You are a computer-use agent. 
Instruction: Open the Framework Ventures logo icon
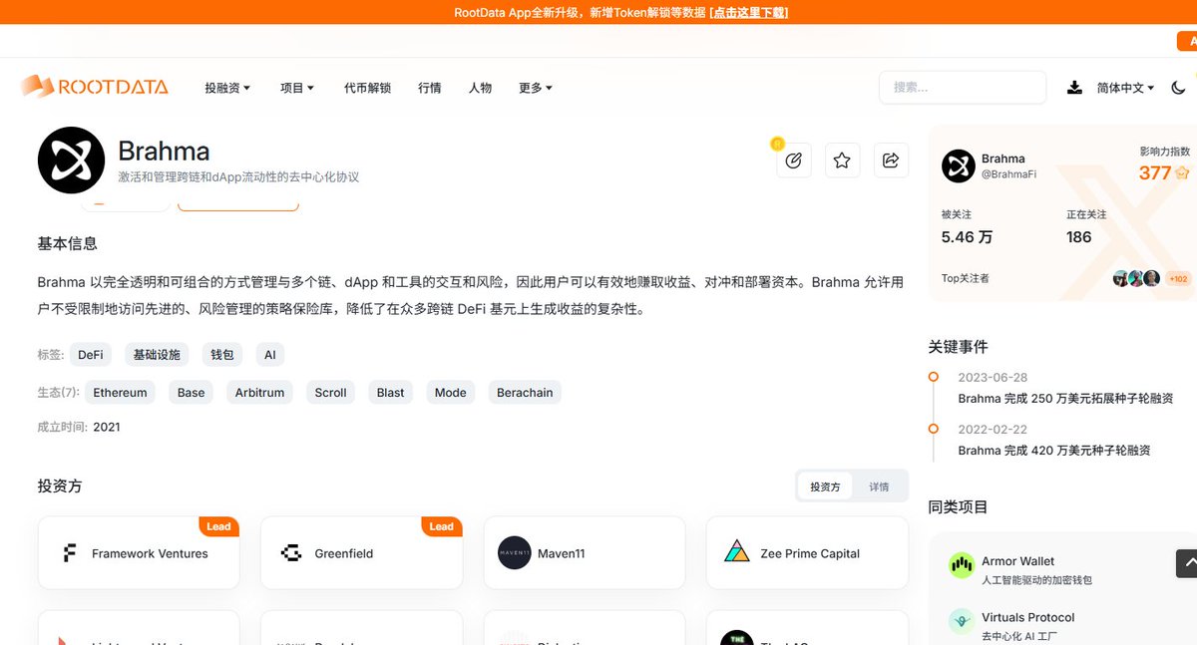(x=70, y=553)
